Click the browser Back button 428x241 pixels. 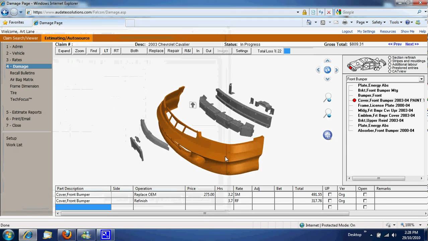tap(5, 12)
